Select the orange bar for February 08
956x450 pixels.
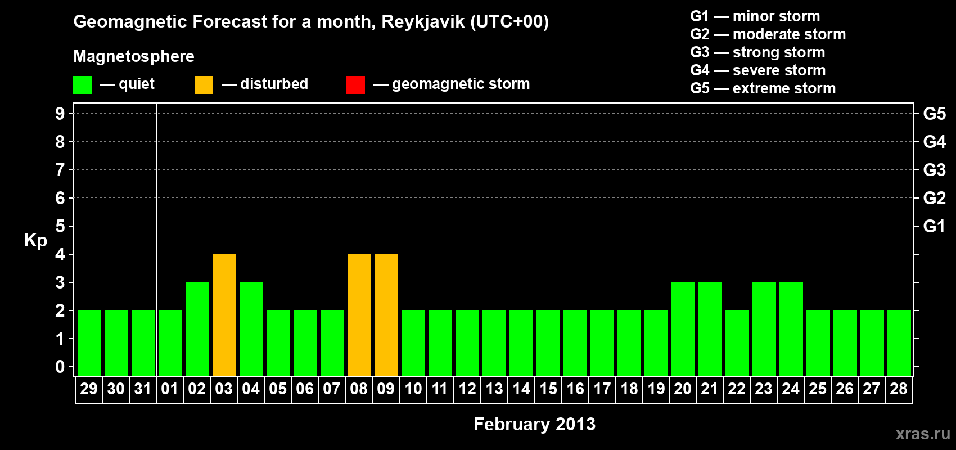[359, 314]
